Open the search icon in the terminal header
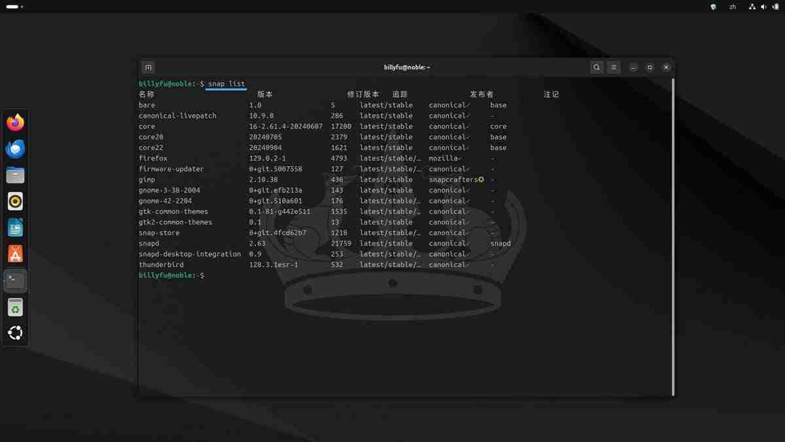The width and height of the screenshot is (785, 442). coord(596,67)
